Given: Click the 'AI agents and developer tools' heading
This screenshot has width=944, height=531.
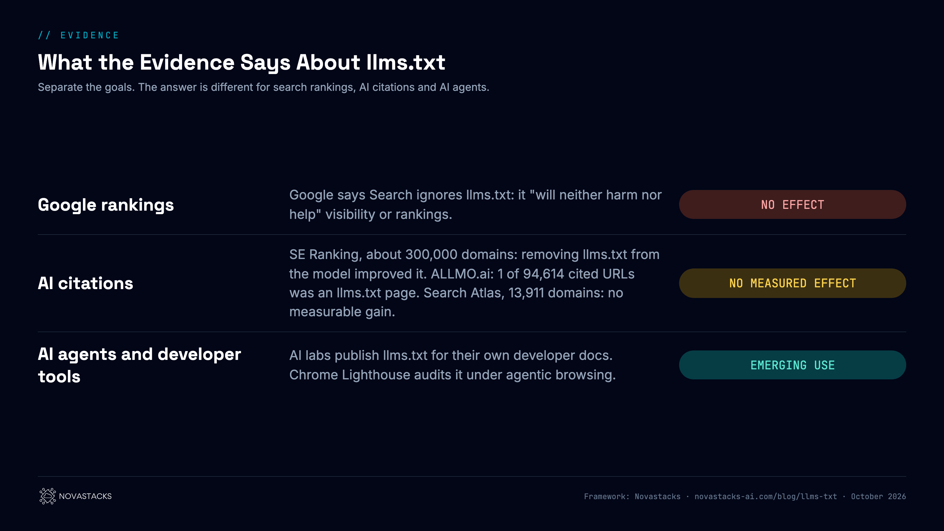Looking at the screenshot, I should (x=139, y=366).
